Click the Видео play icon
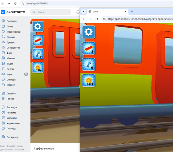This screenshot has width=173, height=152. point(3,63)
